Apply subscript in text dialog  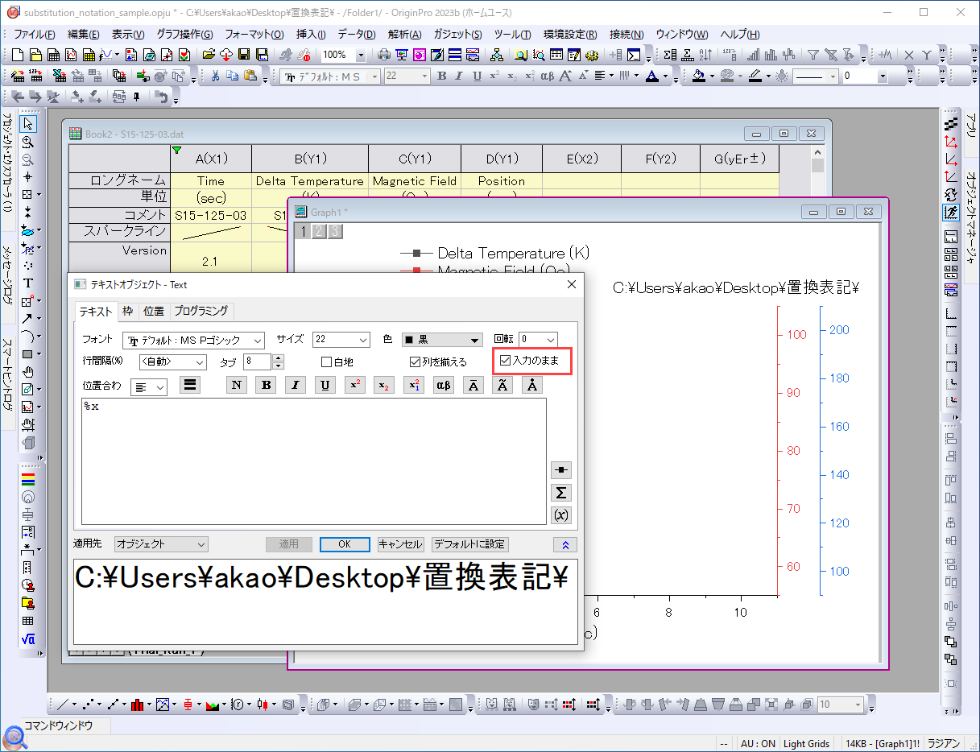tap(384, 385)
